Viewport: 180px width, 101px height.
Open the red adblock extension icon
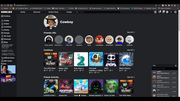point(166,5)
